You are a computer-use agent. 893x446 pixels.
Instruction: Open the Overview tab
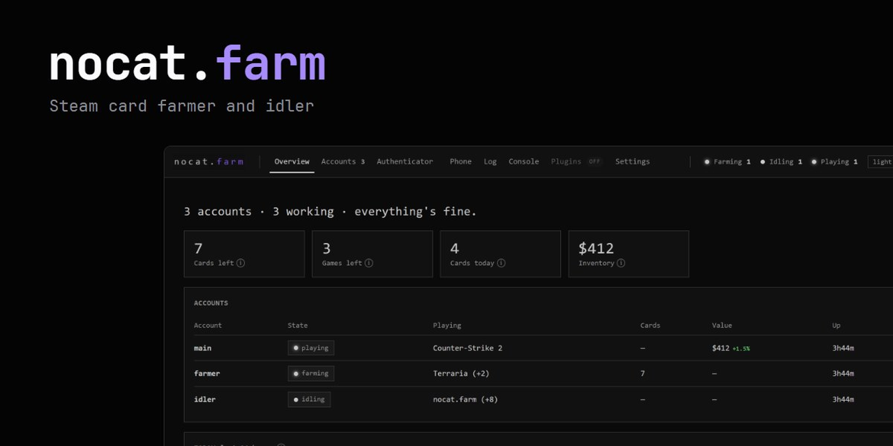292,162
